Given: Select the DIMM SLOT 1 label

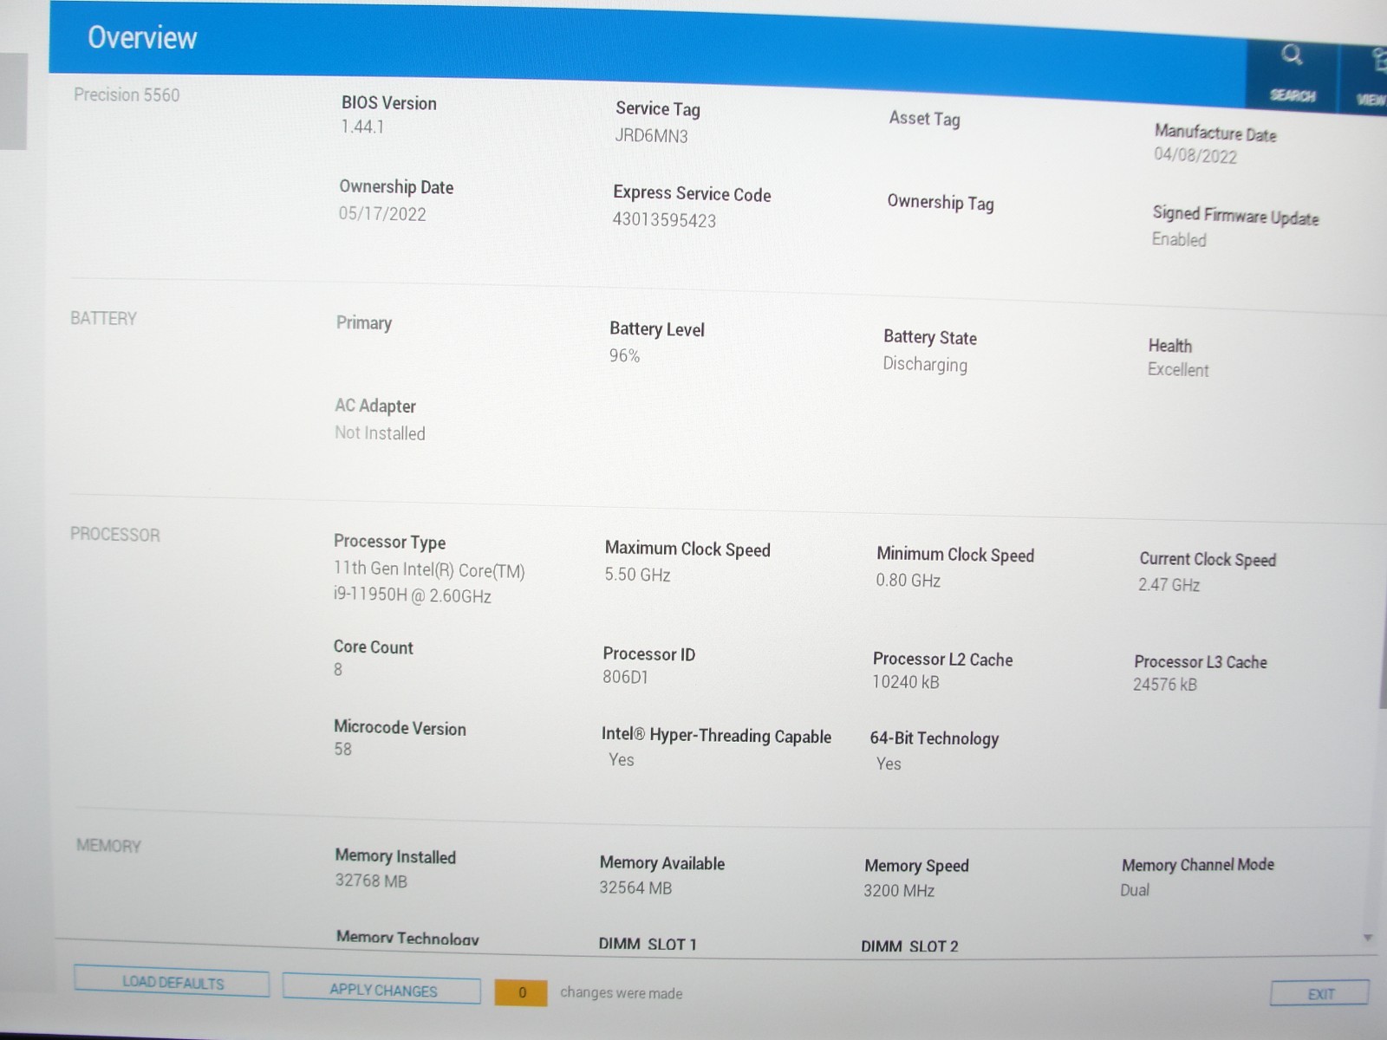Looking at the screenshot, I should pyautogui.click(x=648, y=944).
